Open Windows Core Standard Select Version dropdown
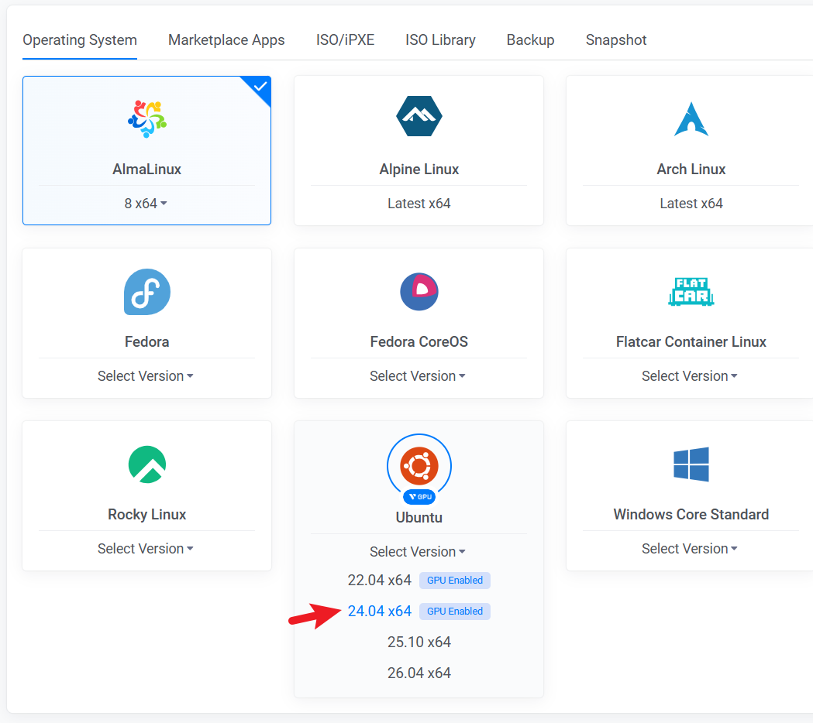This screenshot has width=813, height=723. (690, 549)
